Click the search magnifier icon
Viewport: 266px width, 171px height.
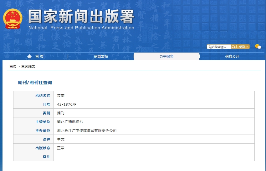click(x=234, y=47)
